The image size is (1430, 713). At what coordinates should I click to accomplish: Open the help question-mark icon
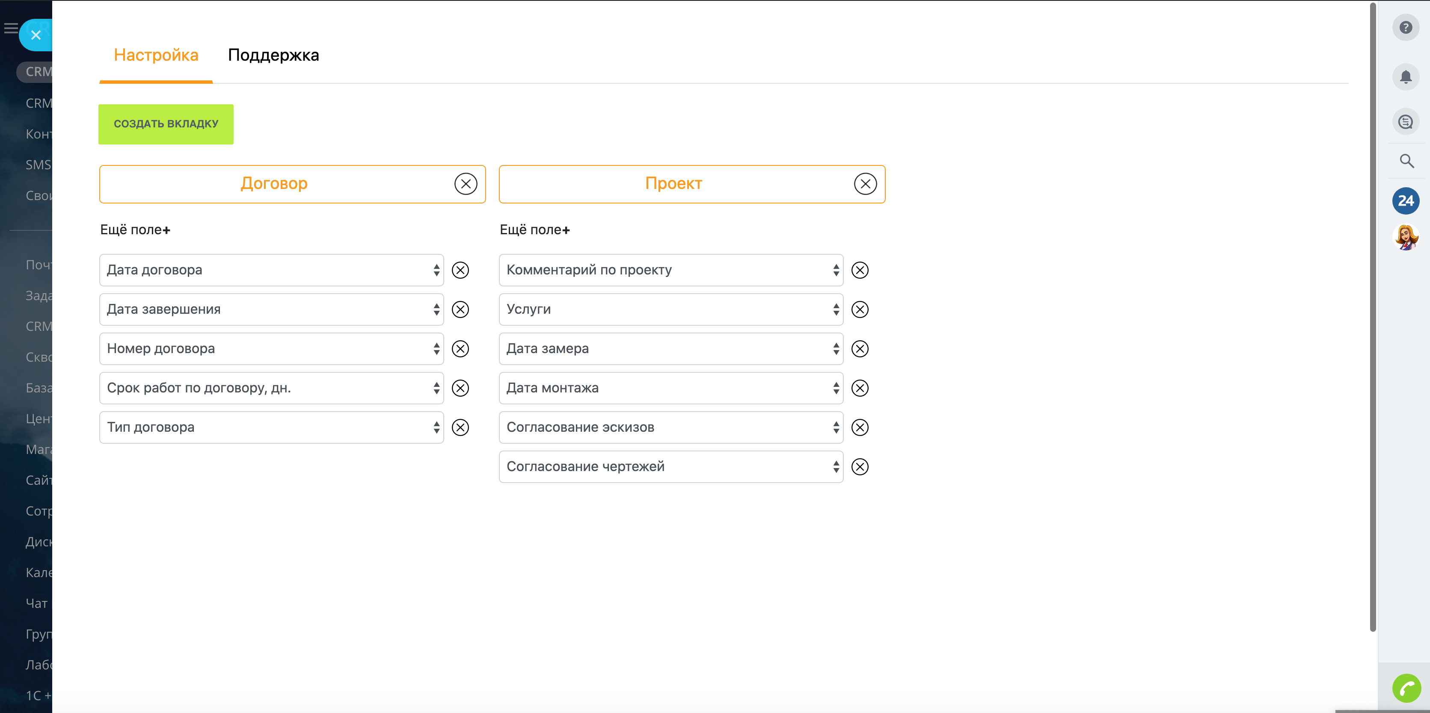pos(1405,28)
